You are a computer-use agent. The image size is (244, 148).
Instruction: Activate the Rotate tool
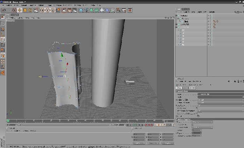(30, 10)
